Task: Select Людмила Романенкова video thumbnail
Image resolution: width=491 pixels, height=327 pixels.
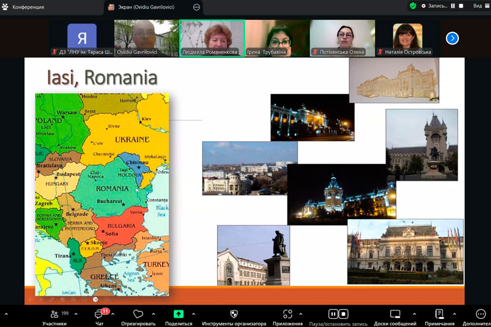Action: point(212,38)
